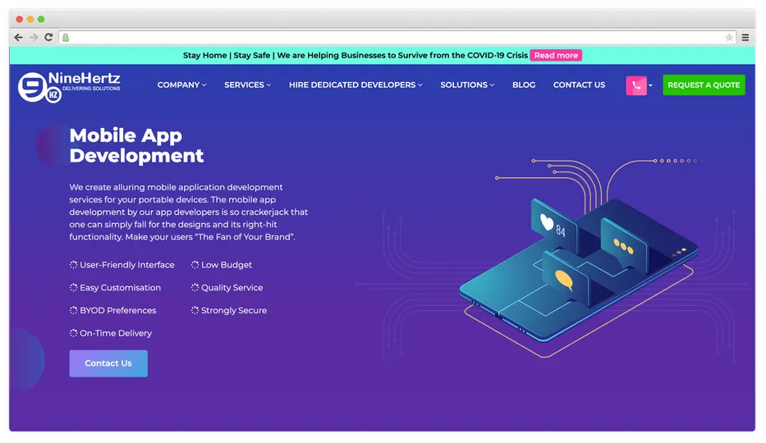This screenshot has width=766, height=443.
Task: Click the browser back arrow
Action: (x=19, y=38)
